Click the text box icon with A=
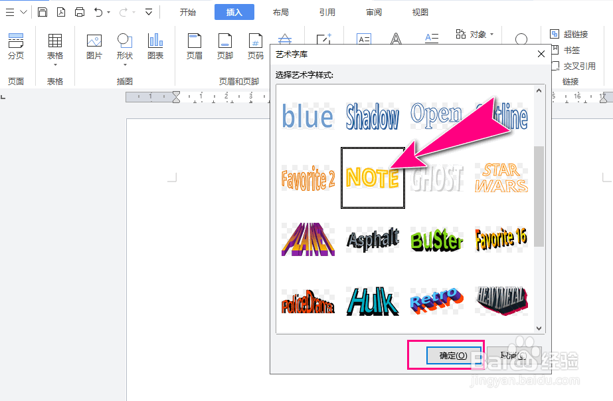 point(364,39)
